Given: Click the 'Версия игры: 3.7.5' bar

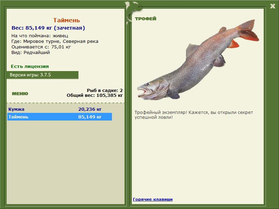Looking at the screenshot, I should [x=43, y=75].
